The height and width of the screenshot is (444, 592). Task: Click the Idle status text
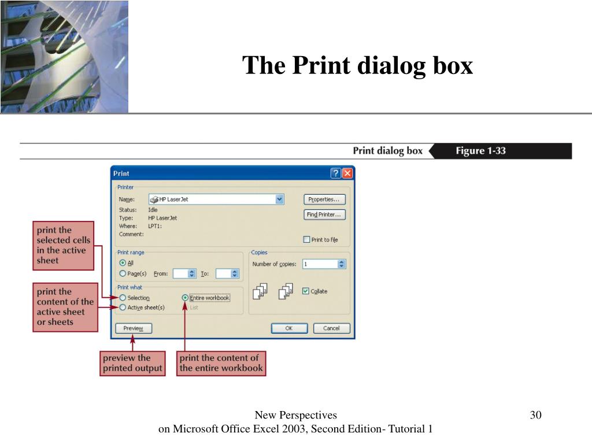153,210
